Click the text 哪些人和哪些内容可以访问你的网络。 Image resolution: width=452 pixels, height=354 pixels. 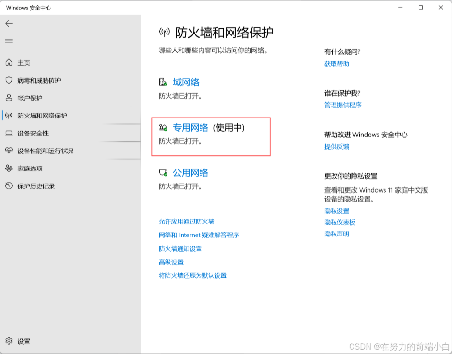(213, 51)
